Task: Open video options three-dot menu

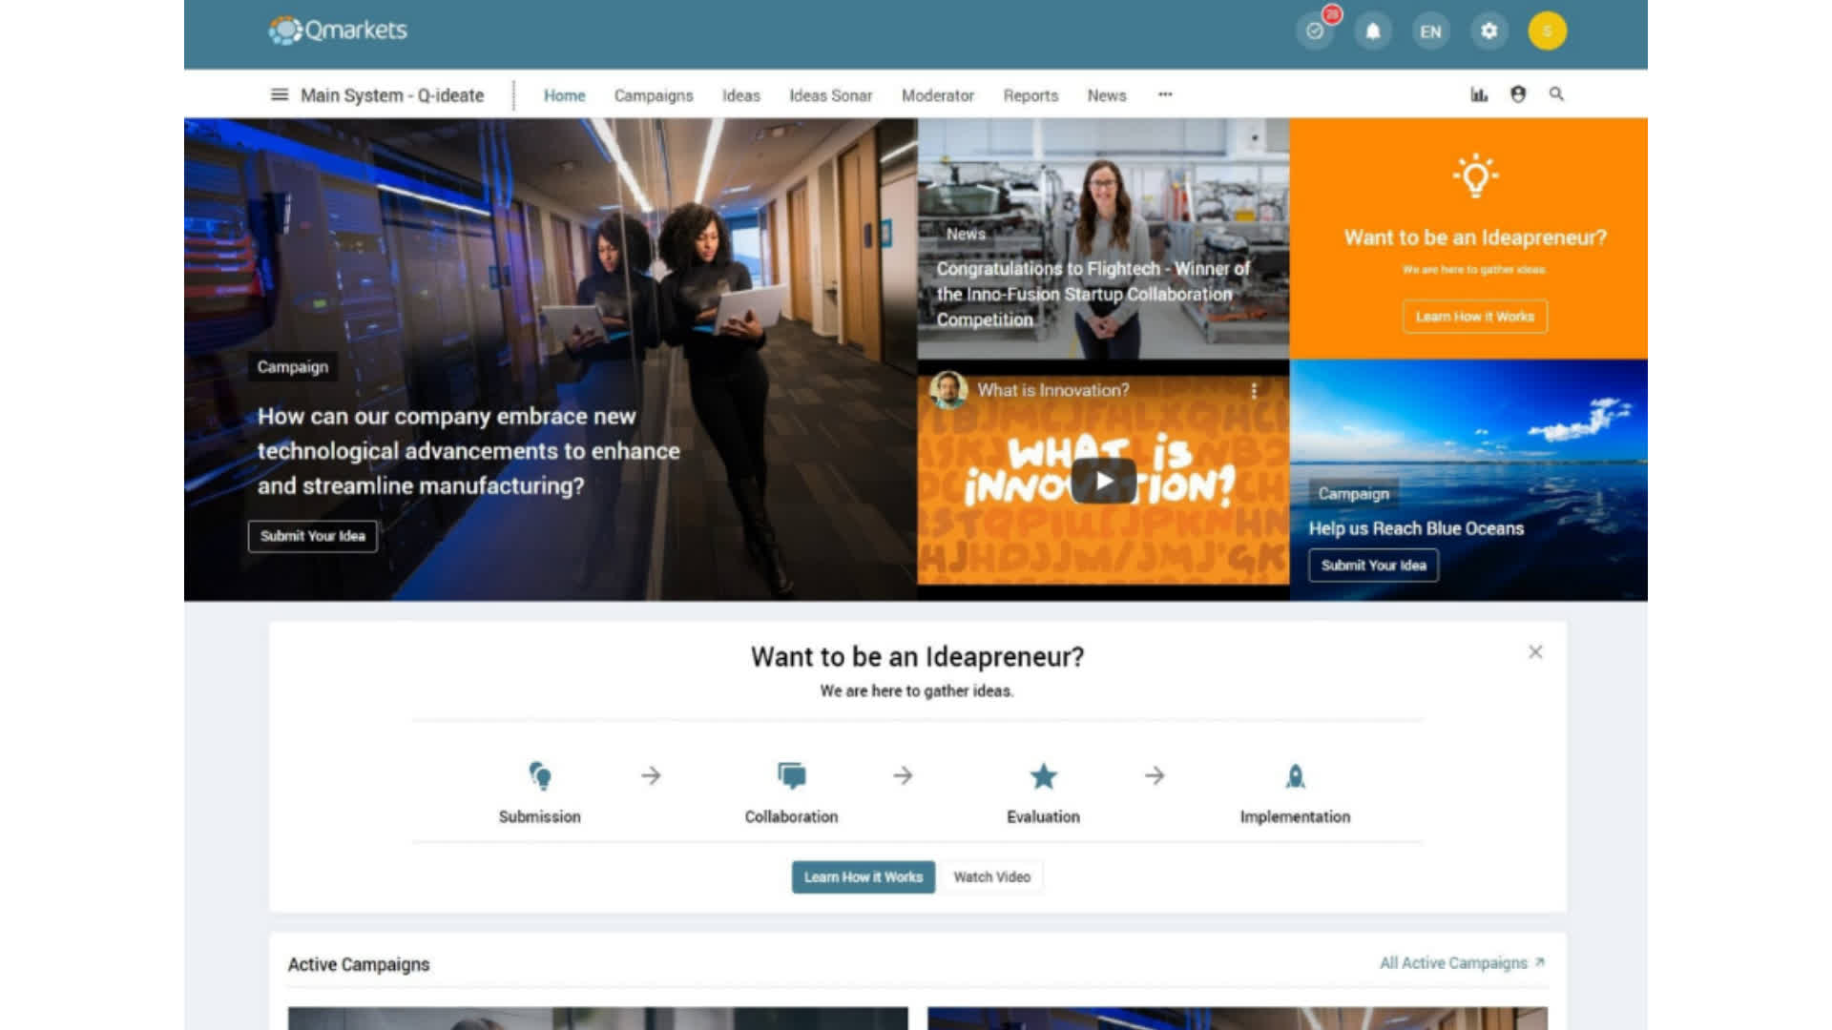Action: [x=1254, y=390]
